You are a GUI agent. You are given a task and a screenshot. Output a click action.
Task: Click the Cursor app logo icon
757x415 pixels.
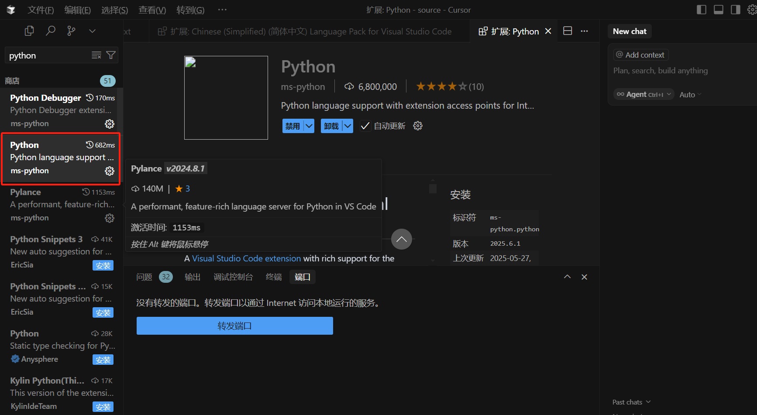pyautogui.click(x=11, y=10)
